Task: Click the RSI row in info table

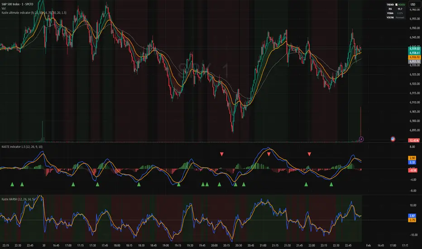Action: tap(388, 8)
